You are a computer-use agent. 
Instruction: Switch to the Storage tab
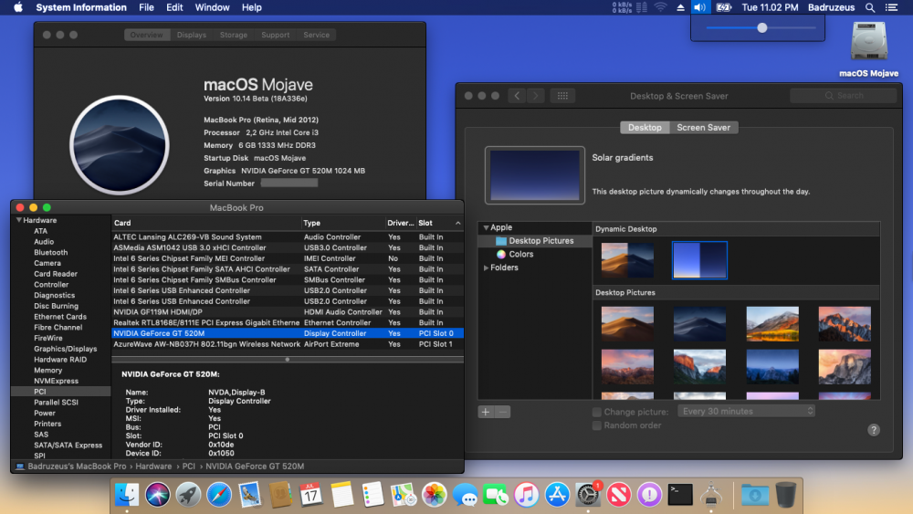pos(234,35)
